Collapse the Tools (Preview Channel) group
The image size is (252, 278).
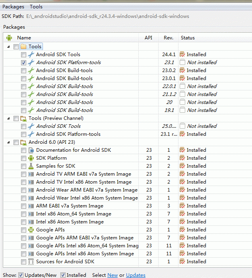point(9,118)
